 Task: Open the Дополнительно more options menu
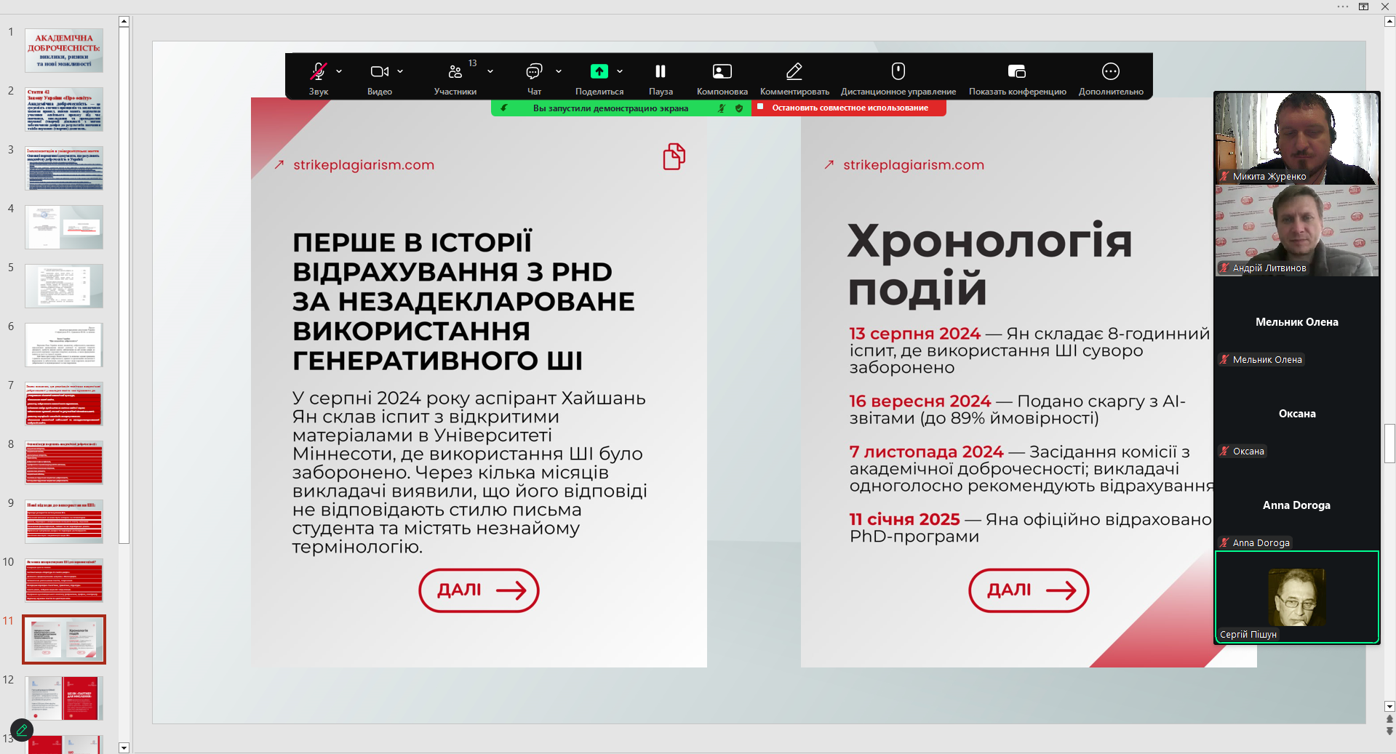point(1110,71)
